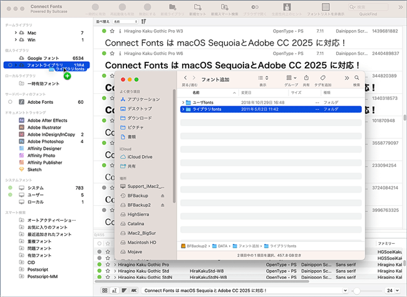Click the 無効にする circle button
The image size is (407, 297).
[x=147, y=7]
